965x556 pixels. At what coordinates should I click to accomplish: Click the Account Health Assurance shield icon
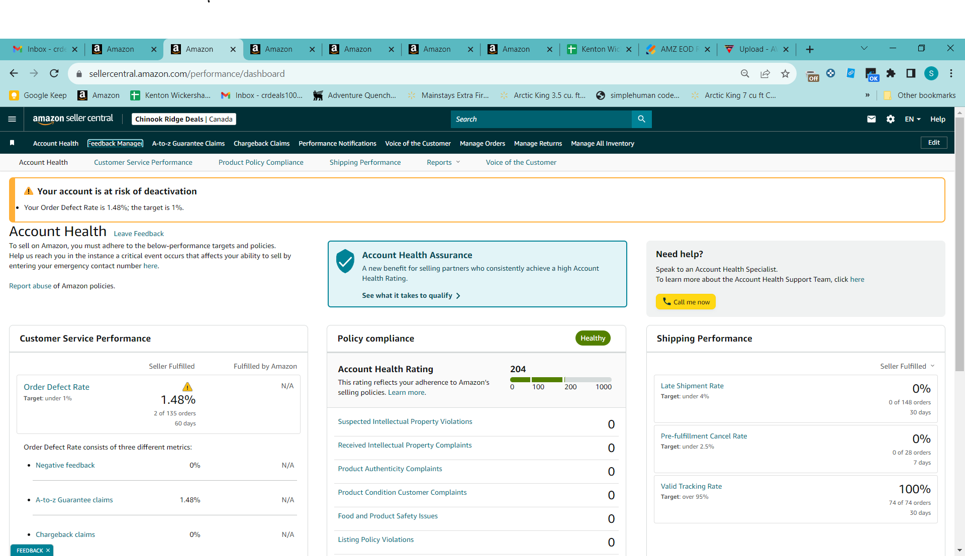[x=345, y=261]
